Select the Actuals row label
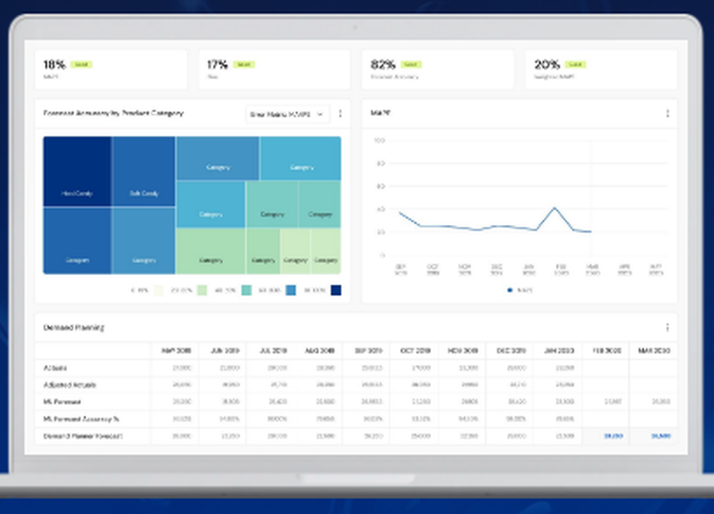714x514 pixels. pos(55,368)
